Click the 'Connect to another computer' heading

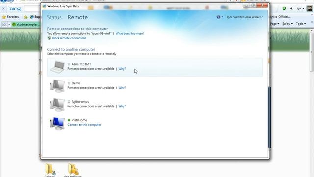(x=71, y=49)
